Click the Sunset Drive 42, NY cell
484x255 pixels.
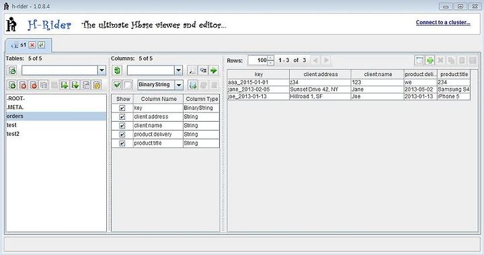(x=320, y=89)
